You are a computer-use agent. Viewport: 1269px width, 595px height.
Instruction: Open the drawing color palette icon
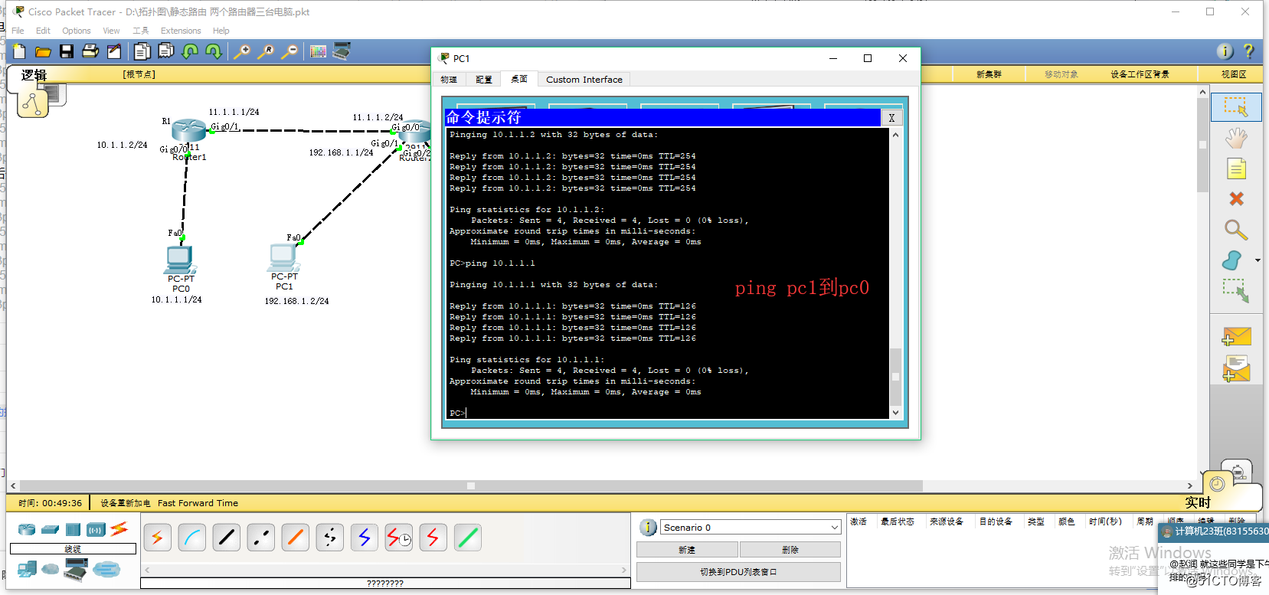click(318, 51)
